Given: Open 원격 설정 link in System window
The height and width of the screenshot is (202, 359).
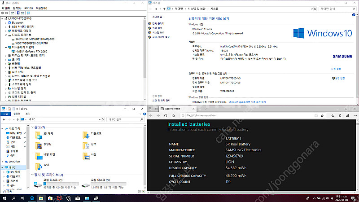Looking at the screenshot, I should click(x=158, y=28).
